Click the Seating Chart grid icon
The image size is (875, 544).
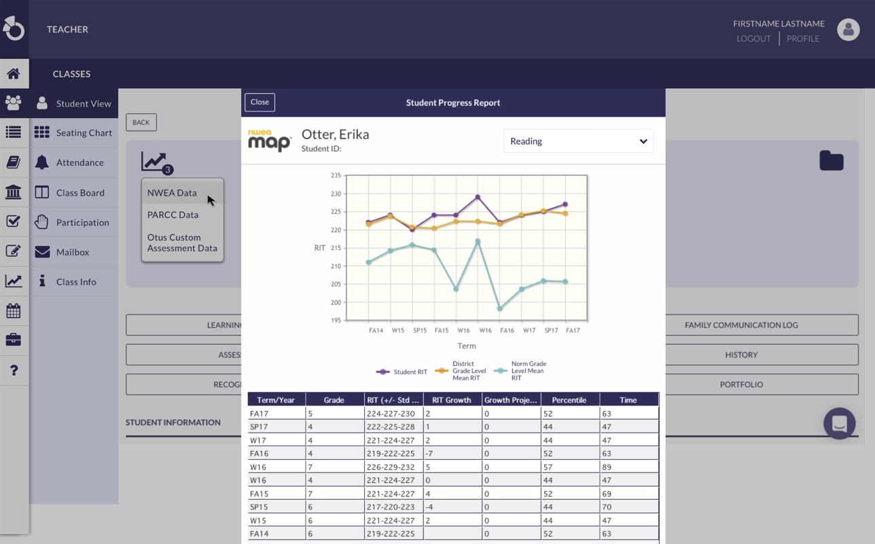tap(42, 132)
